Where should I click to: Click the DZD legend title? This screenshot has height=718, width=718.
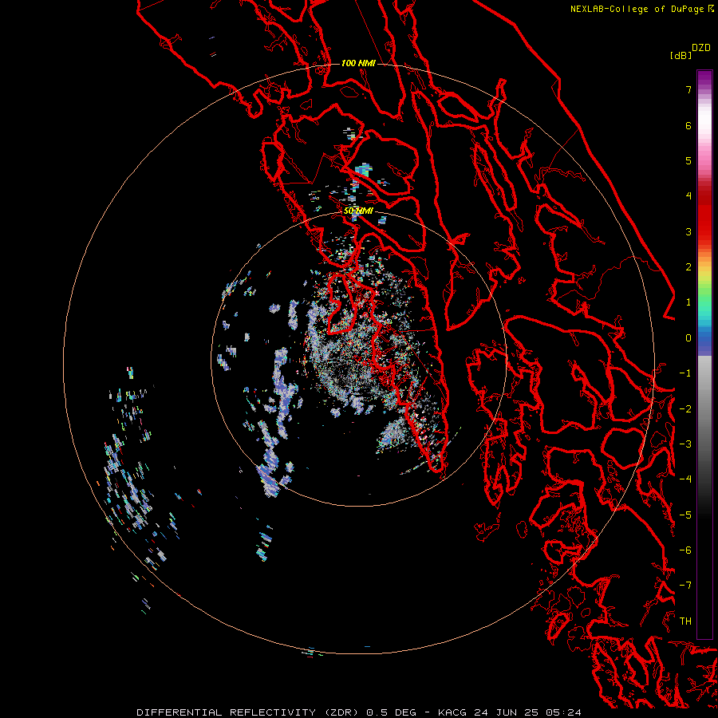coord(701,48)
